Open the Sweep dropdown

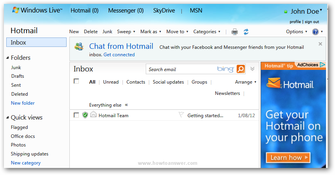[x=126, y=32]
